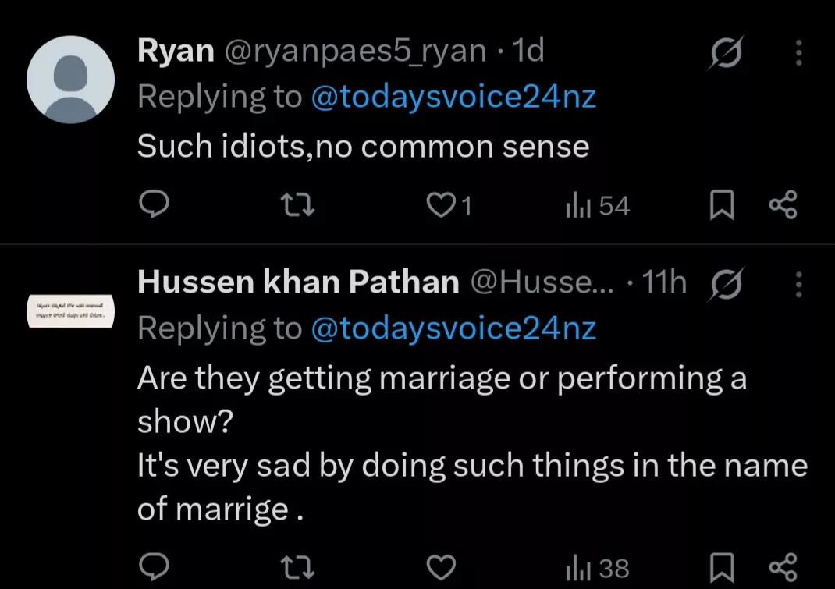Bookmark Hussen khan Pathan's tweet
This screenshot has width=835, height=589.
722,567
